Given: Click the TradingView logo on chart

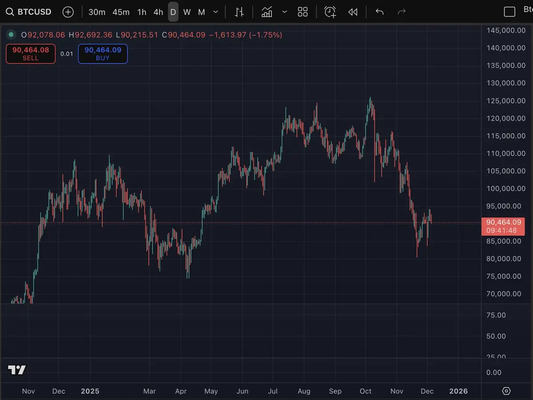Looking at the screenshot, I should click(x=17, y=370).
